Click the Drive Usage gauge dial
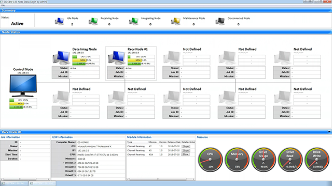This screenshot has height=186, width=332. point(264,160)
